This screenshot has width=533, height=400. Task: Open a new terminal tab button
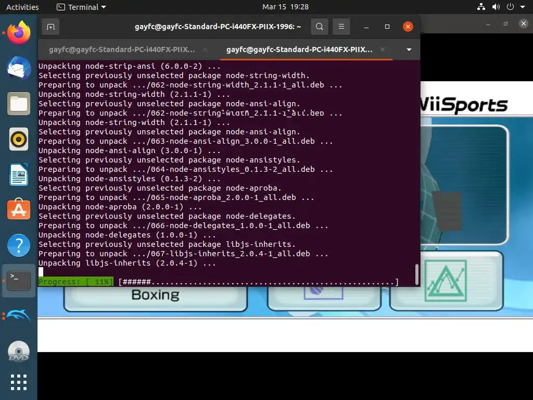pyautogui.click(x=50, y=27)
